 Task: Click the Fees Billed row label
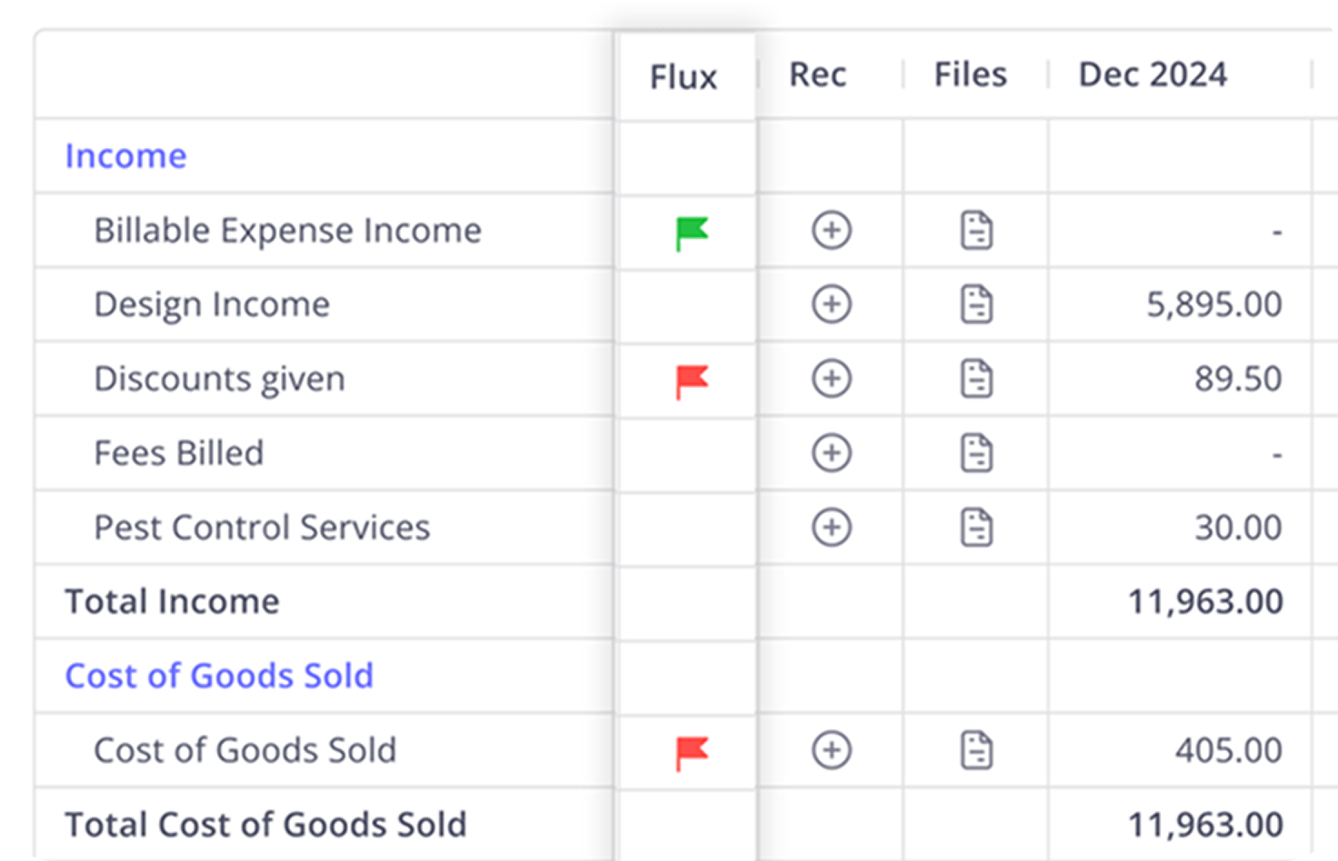[179, 453]
